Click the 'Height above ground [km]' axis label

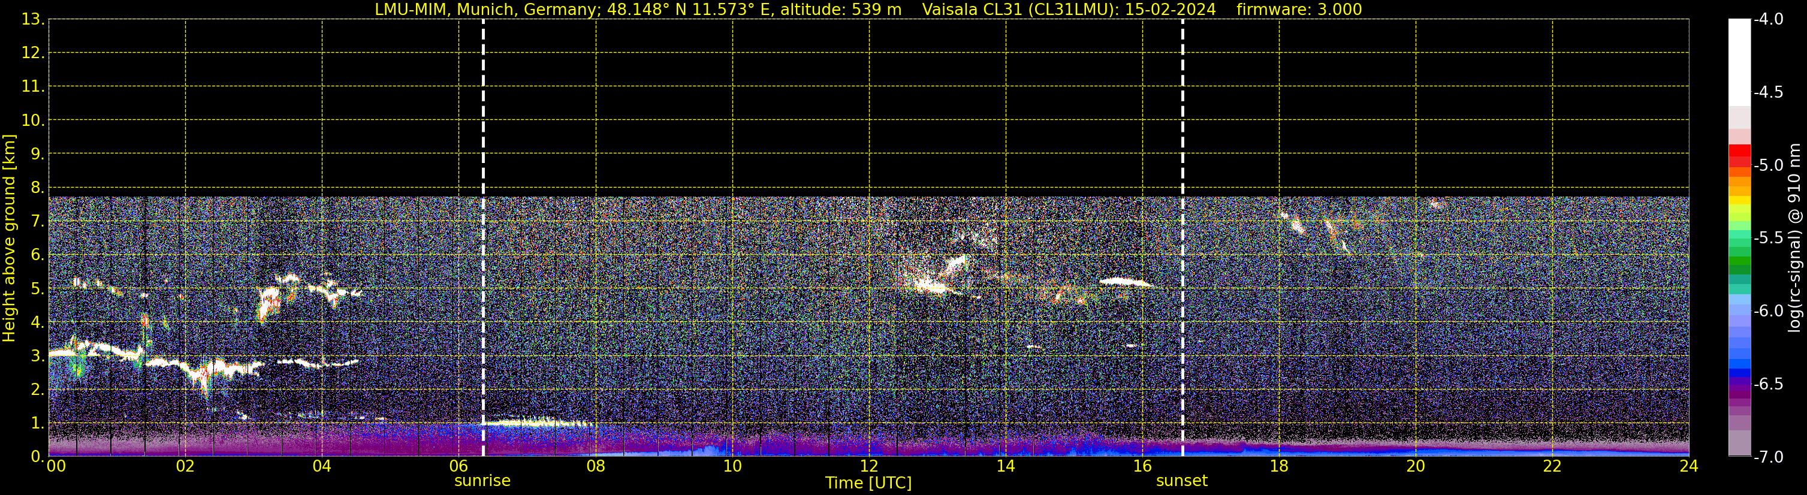coord(9,238)
